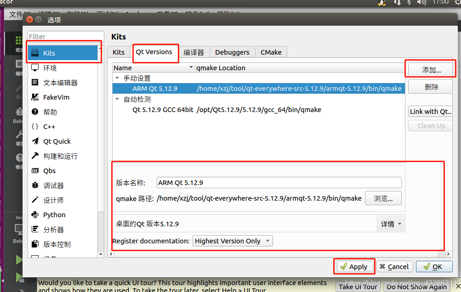Click Do Not Show Again button

pos(416,286)
